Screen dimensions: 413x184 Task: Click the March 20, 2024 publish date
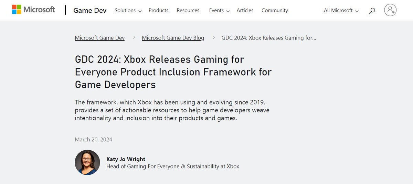pos(93,139)
